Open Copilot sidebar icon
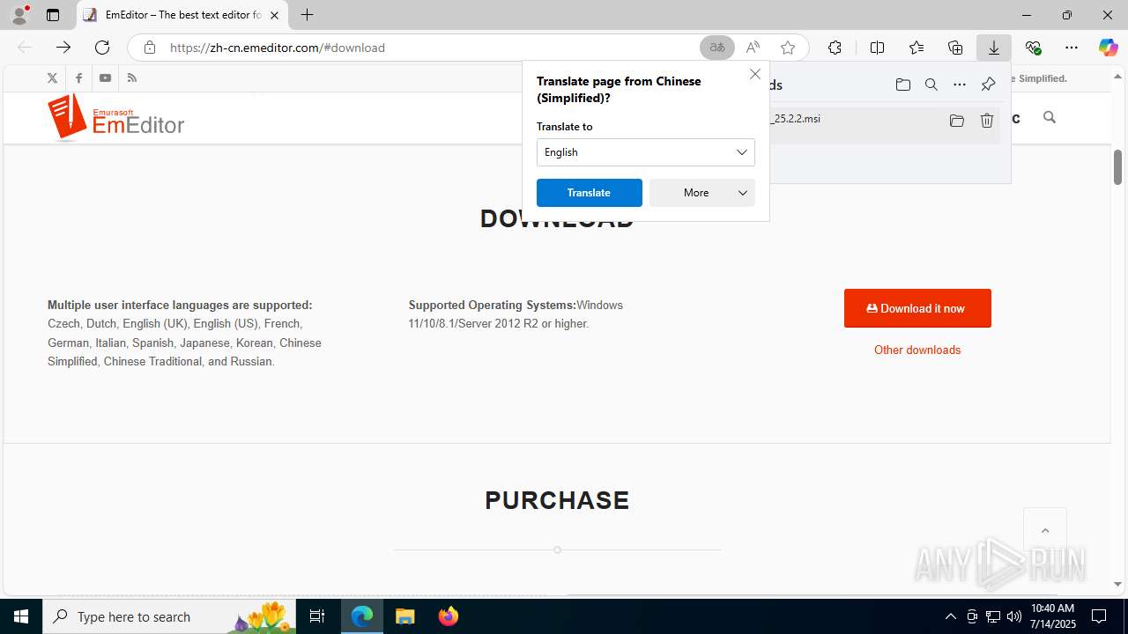Screen dimensions: 1128x634 pos(1108,48)
